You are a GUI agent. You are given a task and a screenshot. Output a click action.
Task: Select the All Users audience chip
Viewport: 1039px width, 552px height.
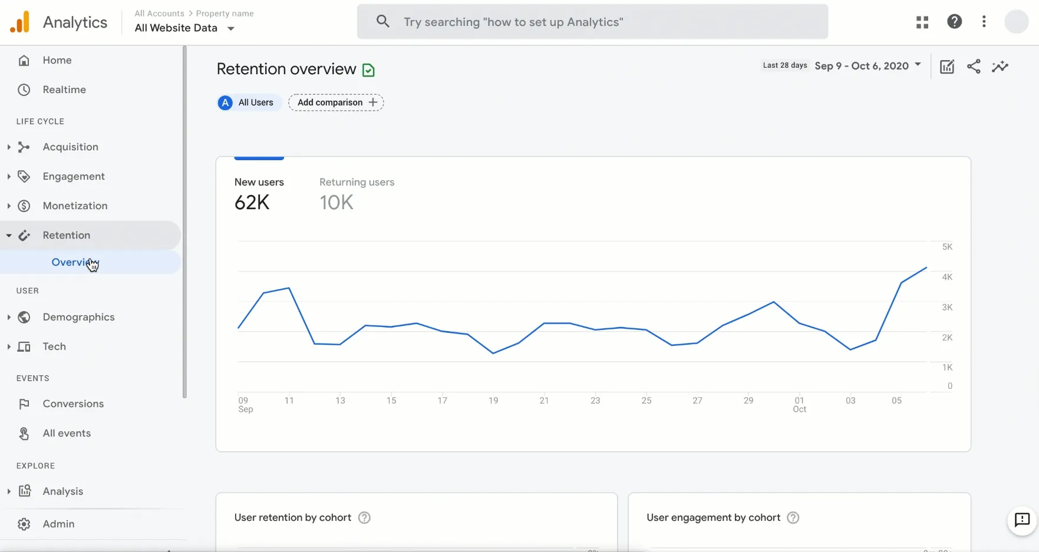(248, 103)
